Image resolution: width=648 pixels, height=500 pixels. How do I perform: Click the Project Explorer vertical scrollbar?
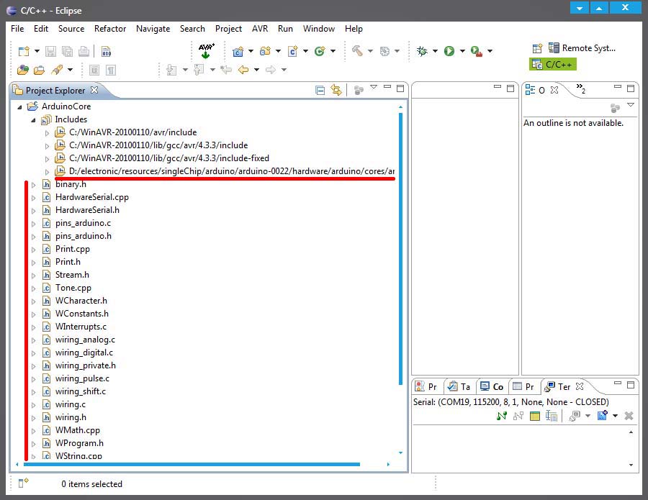click(x=400, y=248)
